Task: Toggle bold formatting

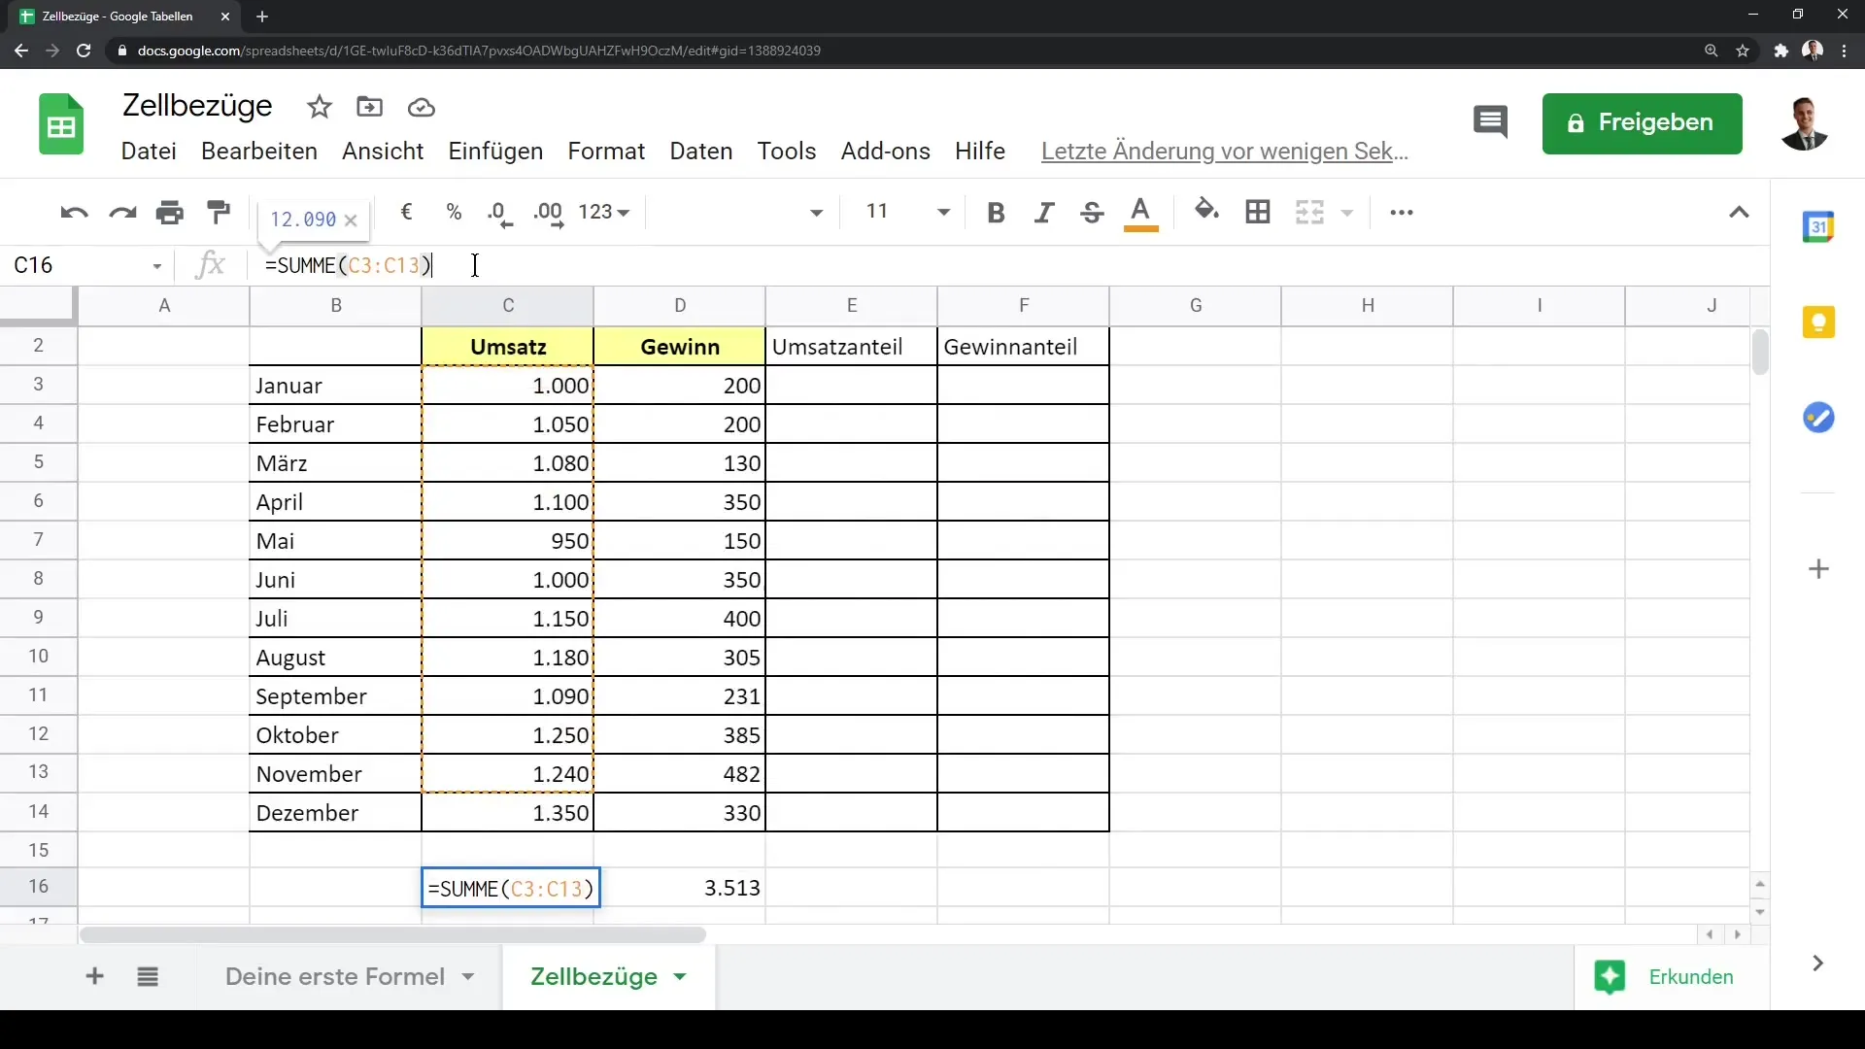Action: 996,213
